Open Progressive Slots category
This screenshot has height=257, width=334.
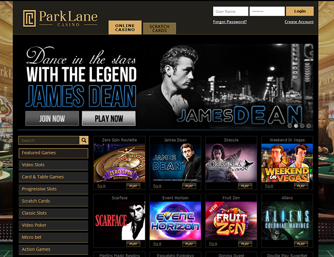click(x=53, y=189)
